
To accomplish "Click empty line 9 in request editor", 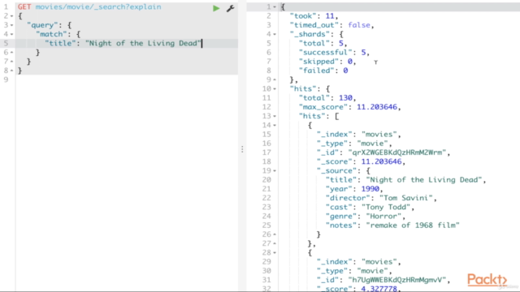I will (x=126, y=79).
